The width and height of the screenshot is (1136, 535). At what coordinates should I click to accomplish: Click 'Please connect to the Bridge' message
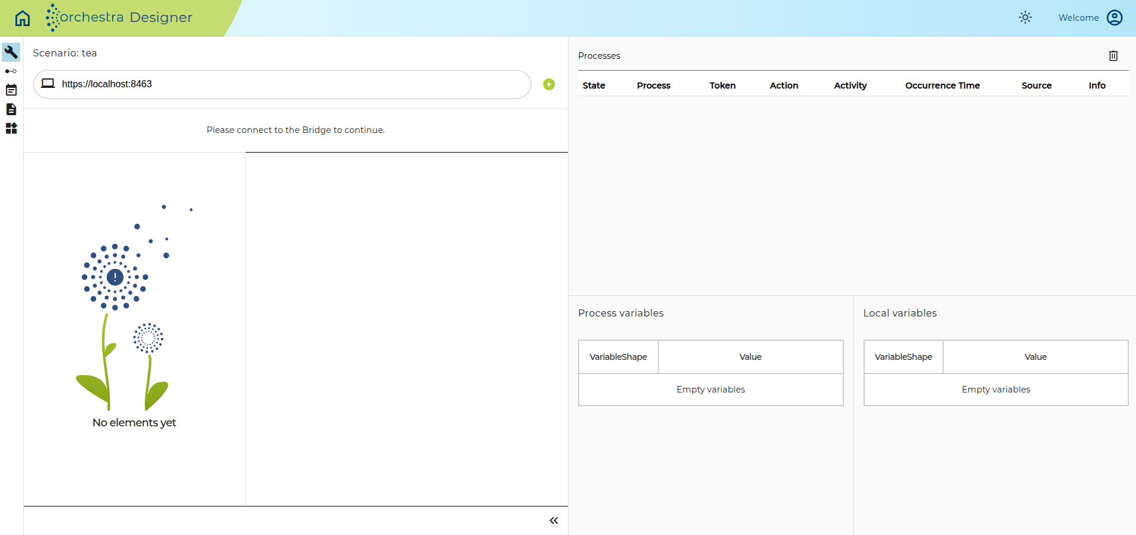click(x=296, y=130)
